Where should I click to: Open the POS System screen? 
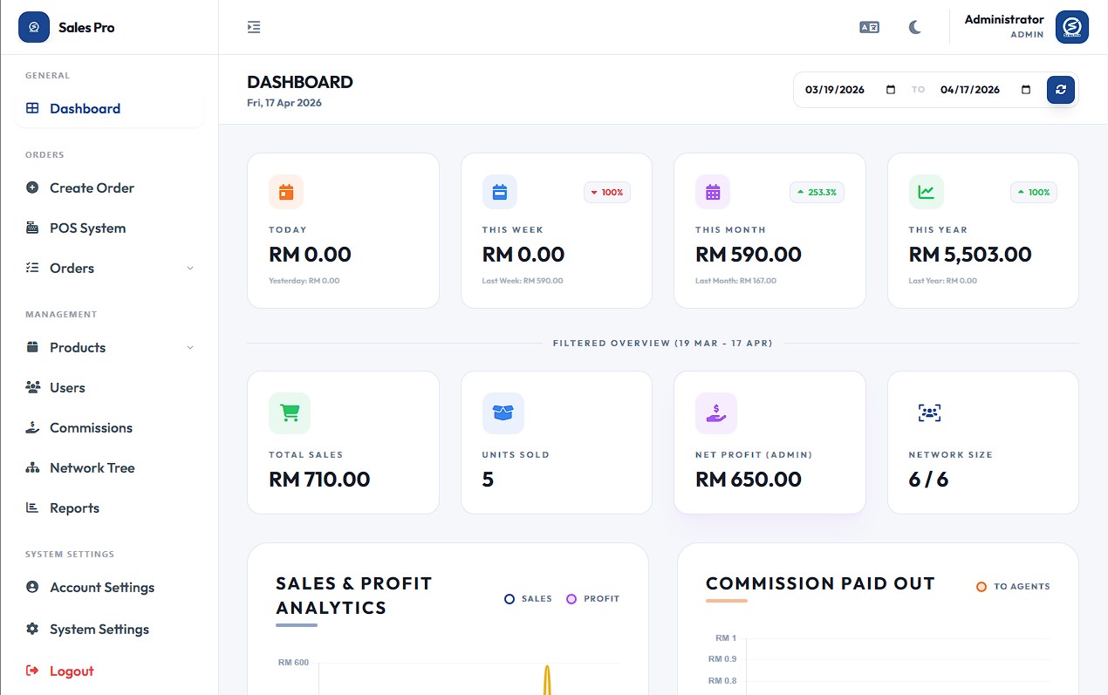[86, 228]
